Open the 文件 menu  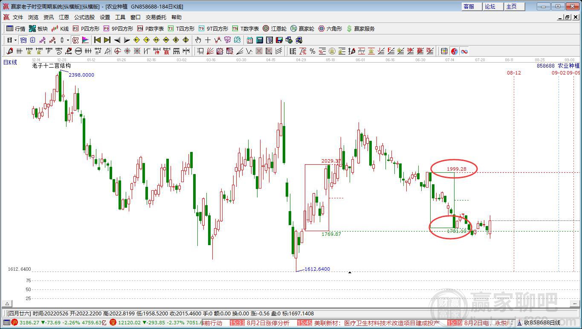(18, 17)
